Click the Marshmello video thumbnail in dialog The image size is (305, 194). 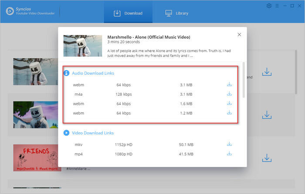[x=83, y=45]
